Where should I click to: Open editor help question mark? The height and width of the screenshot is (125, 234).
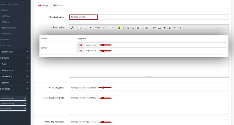point(180,28)
